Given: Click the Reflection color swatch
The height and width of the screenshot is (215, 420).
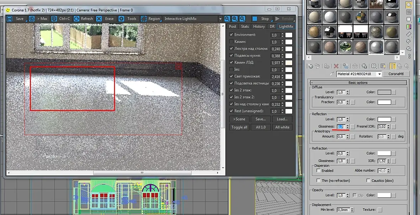Looking at the screenshot, I should (x=384, y=120).
